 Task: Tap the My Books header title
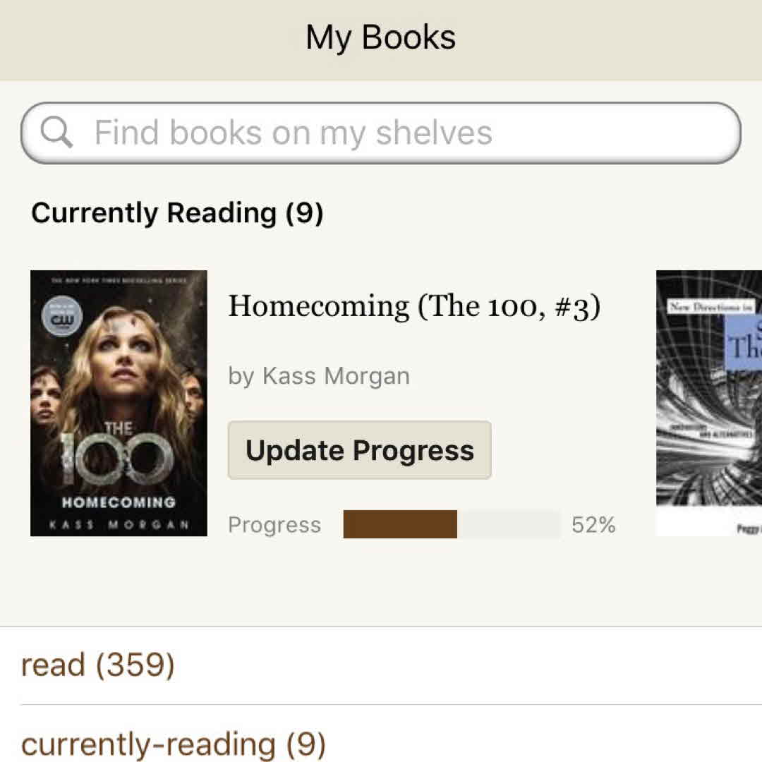pos(380,37)
